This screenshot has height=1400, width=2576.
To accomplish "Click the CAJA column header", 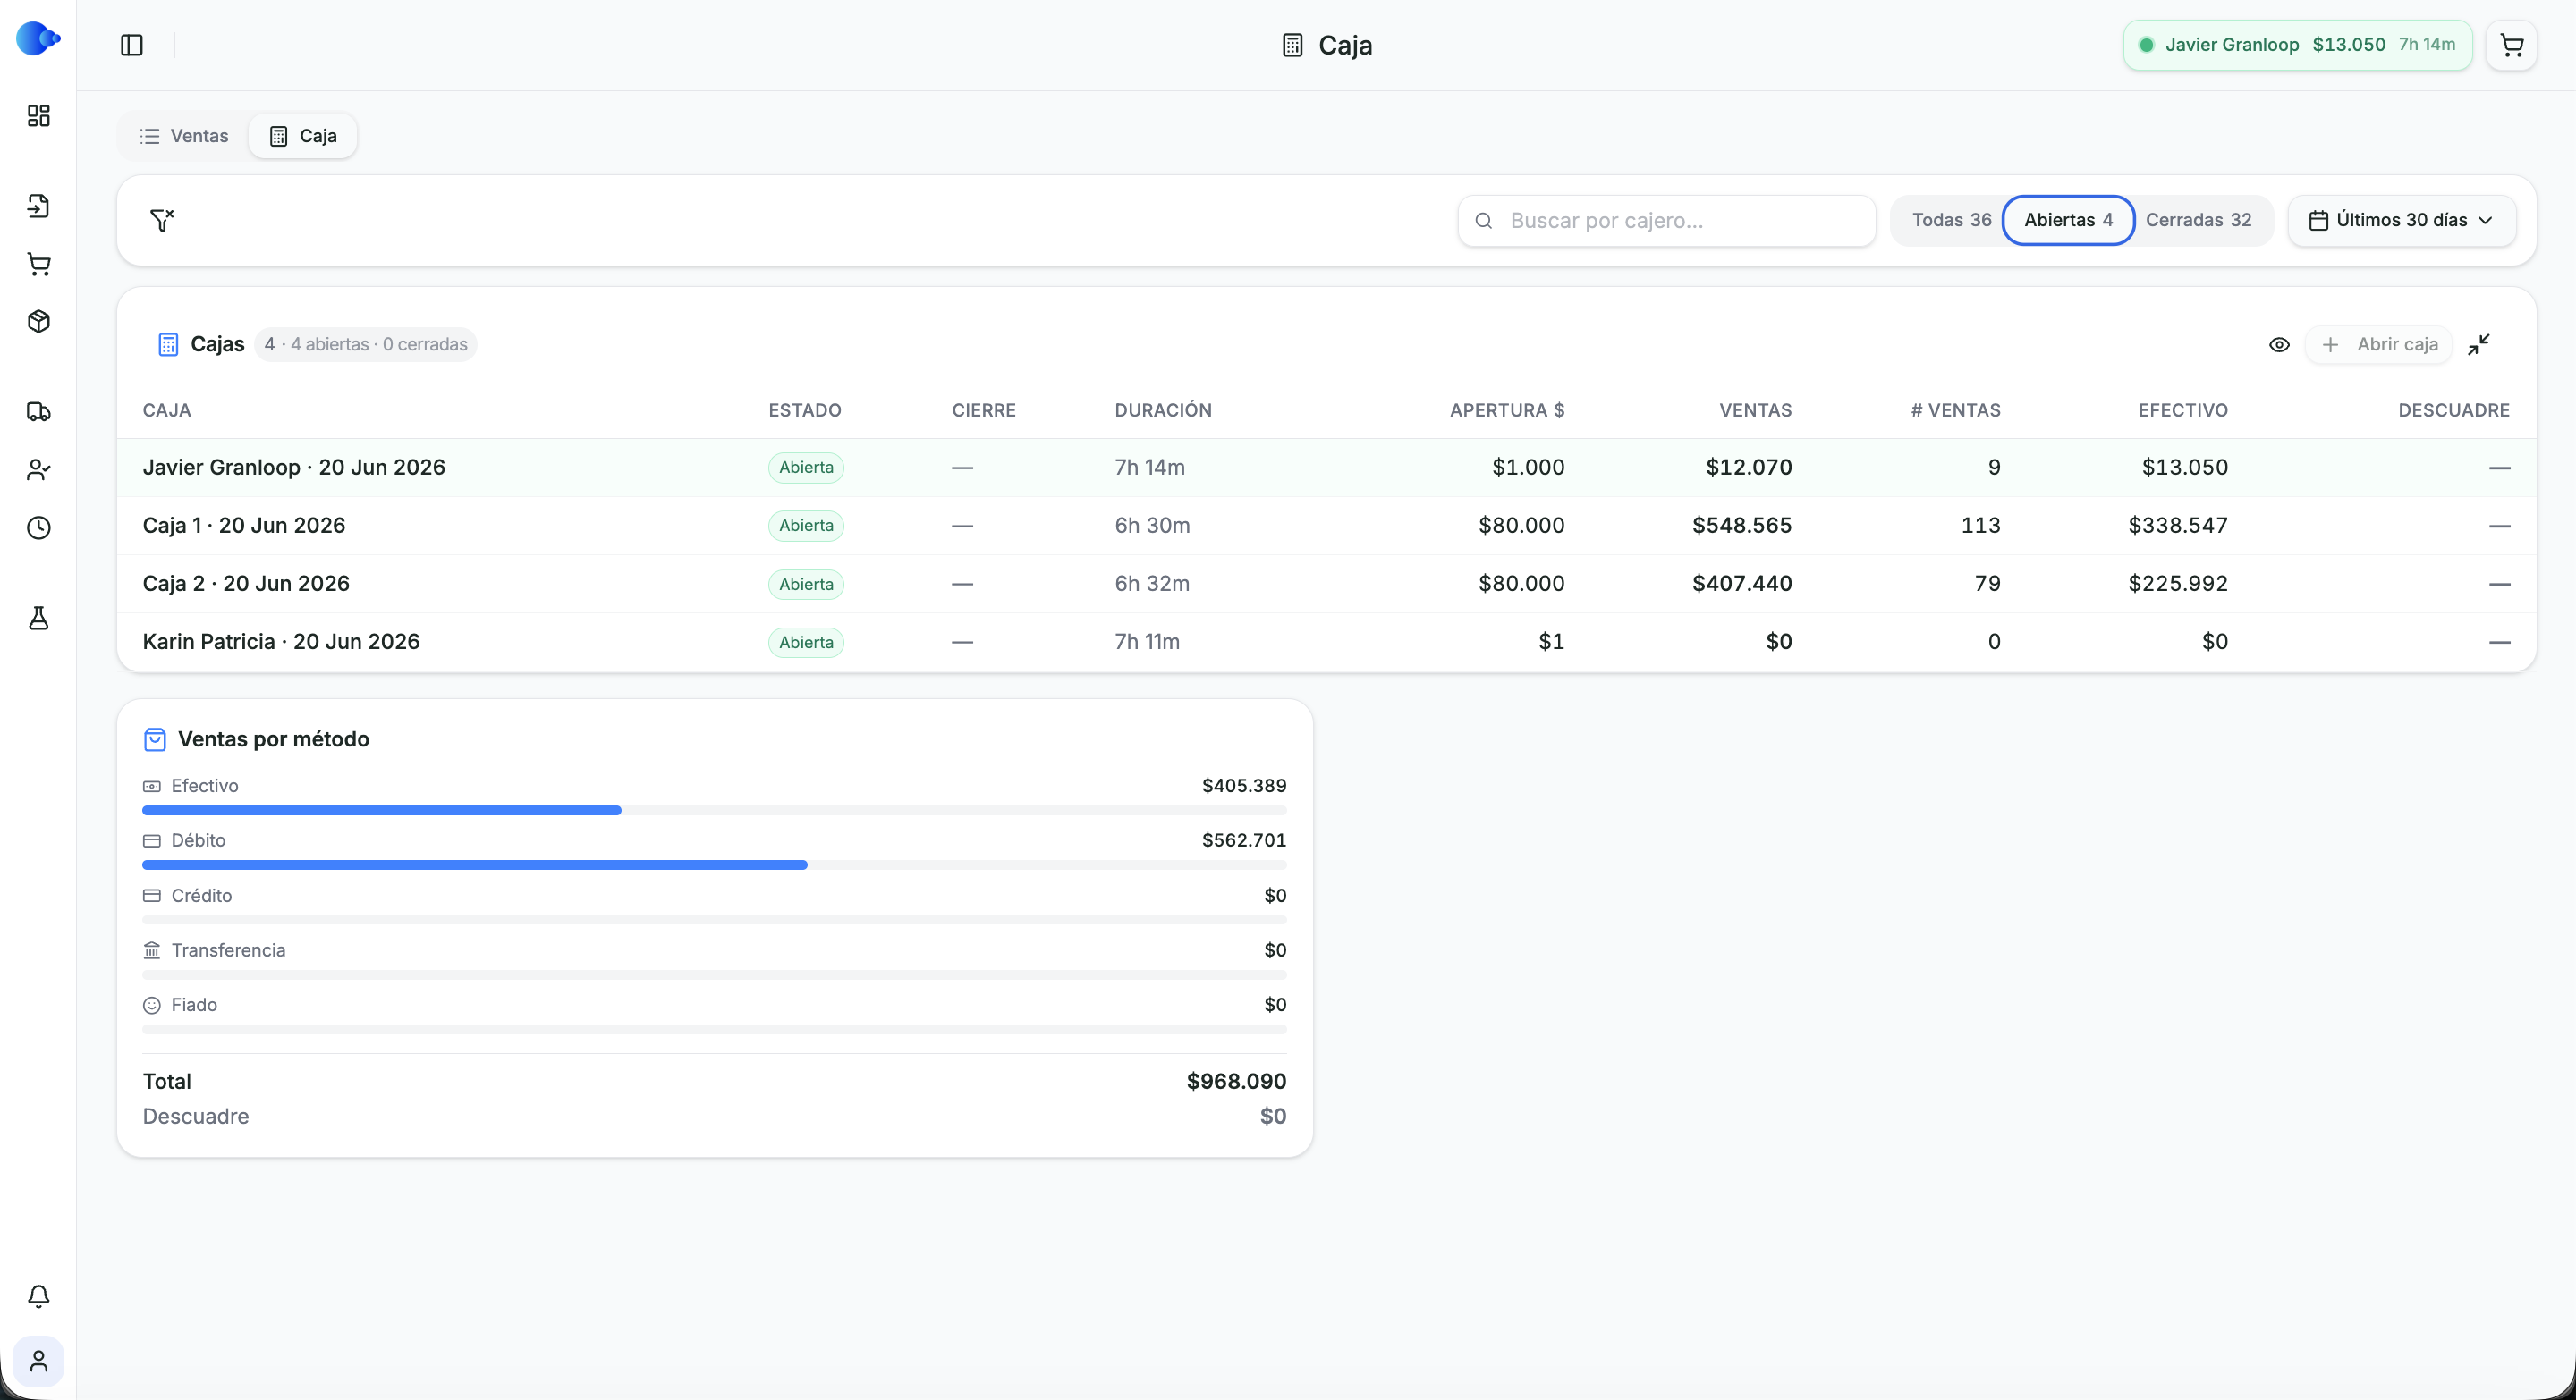I will tap(167, 409).
